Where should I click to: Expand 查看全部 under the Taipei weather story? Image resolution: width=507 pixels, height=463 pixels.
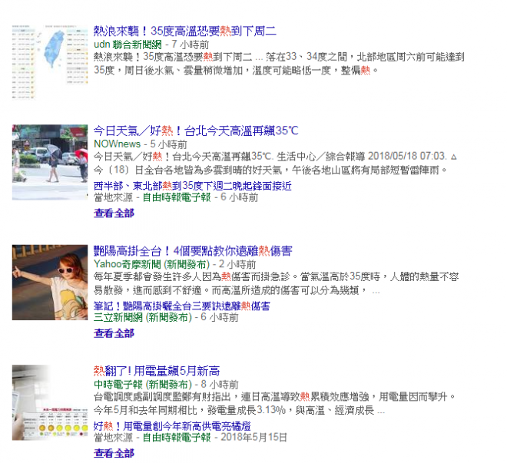click(x=114, y=213)
